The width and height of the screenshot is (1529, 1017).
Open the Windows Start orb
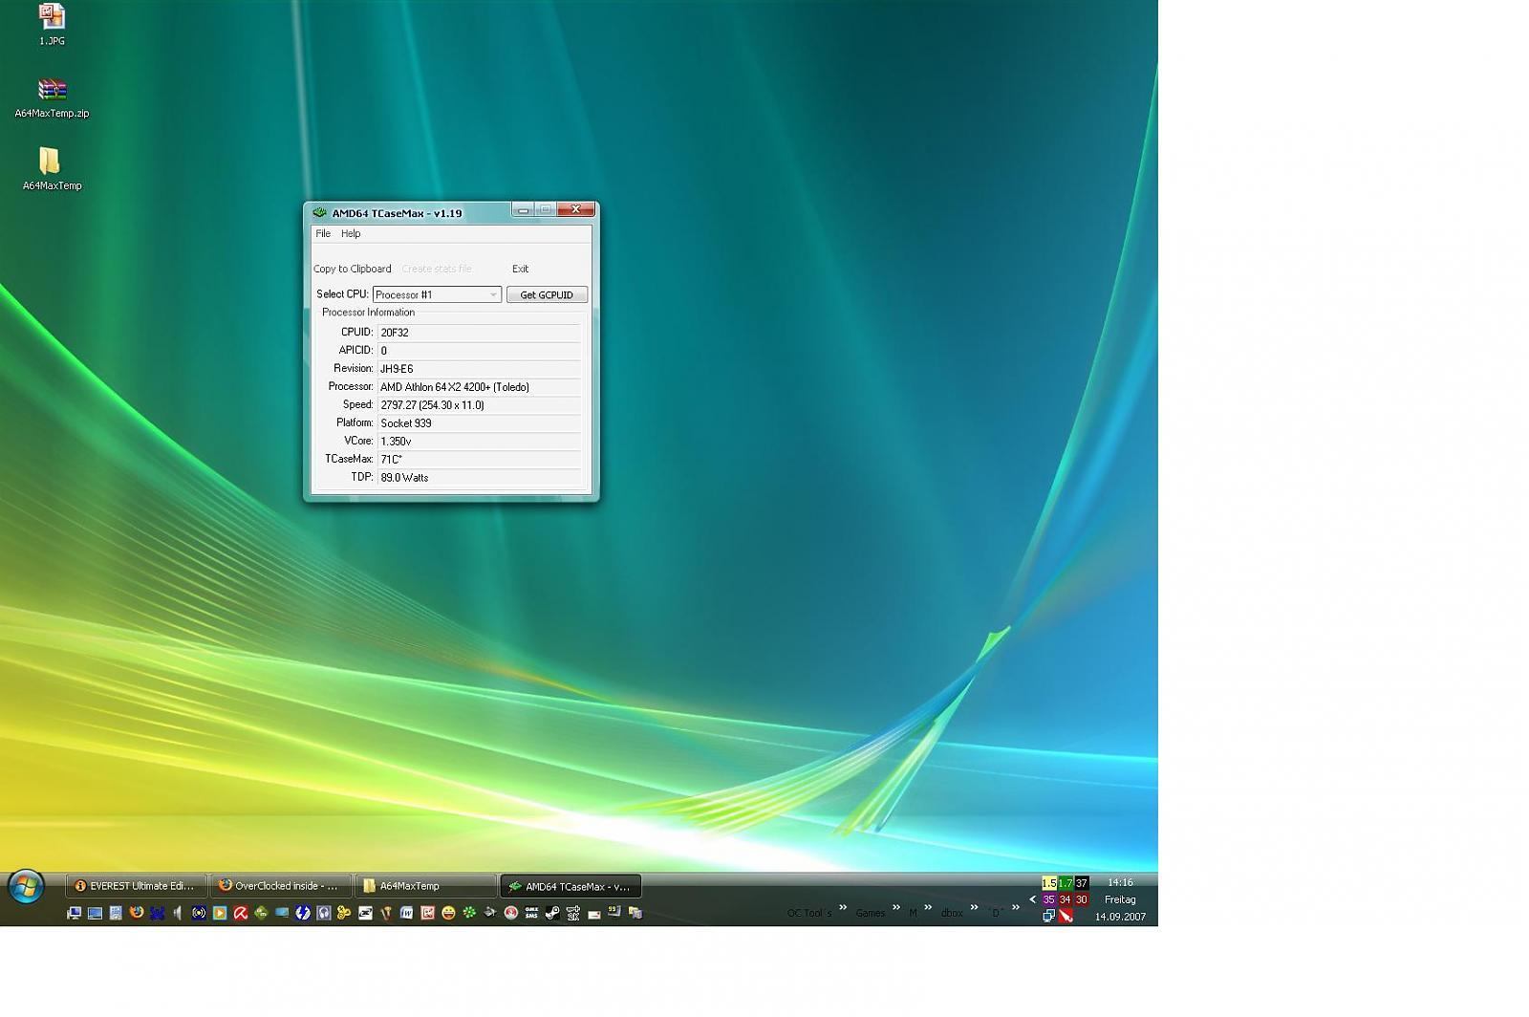pos(26,887)
